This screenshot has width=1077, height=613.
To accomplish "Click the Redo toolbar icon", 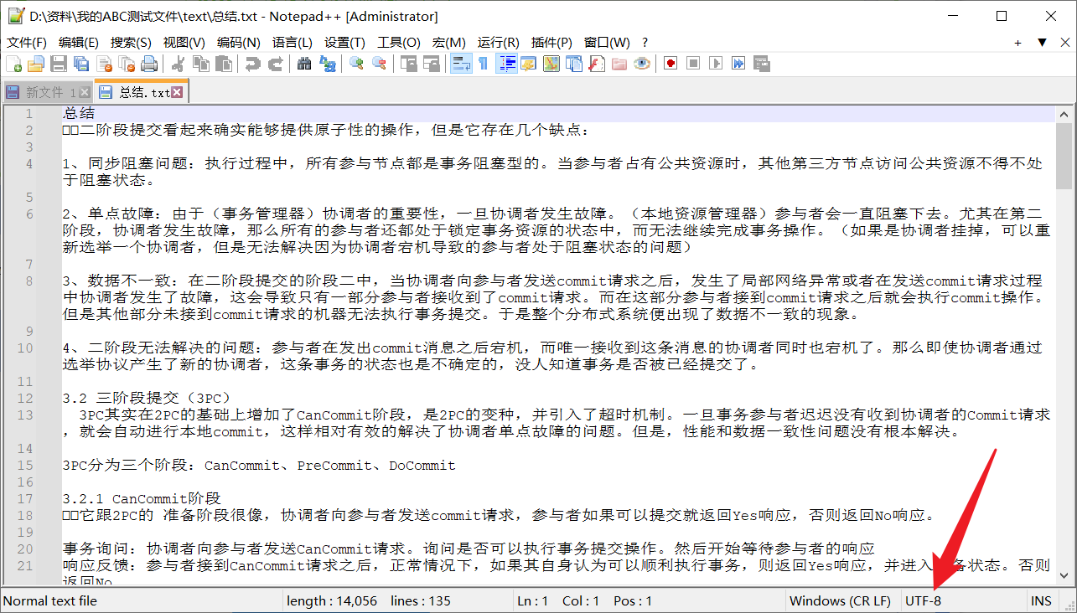I will [x=275, y=64].
